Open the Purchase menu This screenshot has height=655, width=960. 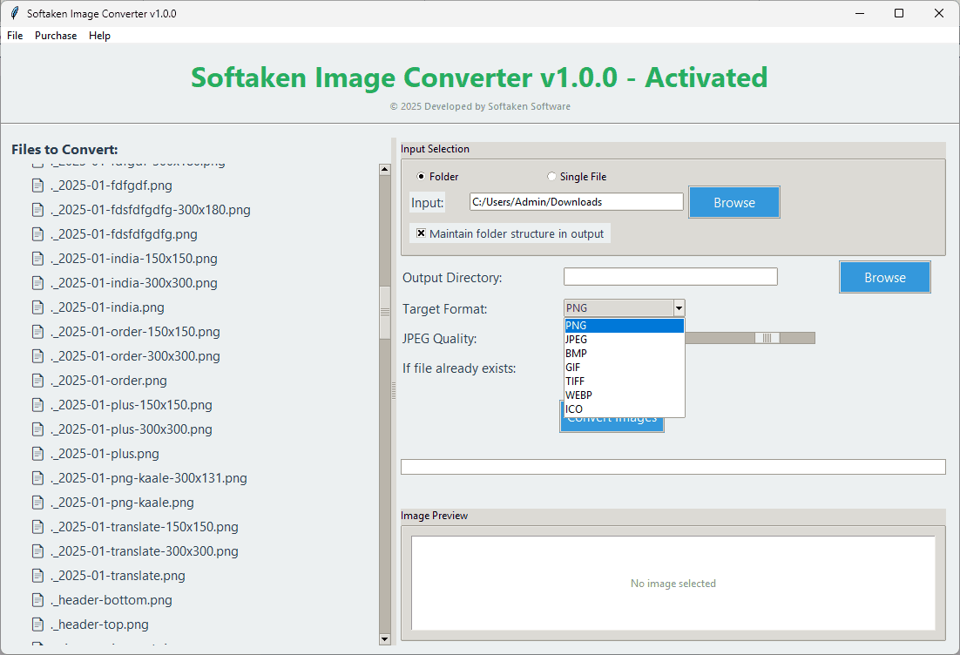(56, 36)
